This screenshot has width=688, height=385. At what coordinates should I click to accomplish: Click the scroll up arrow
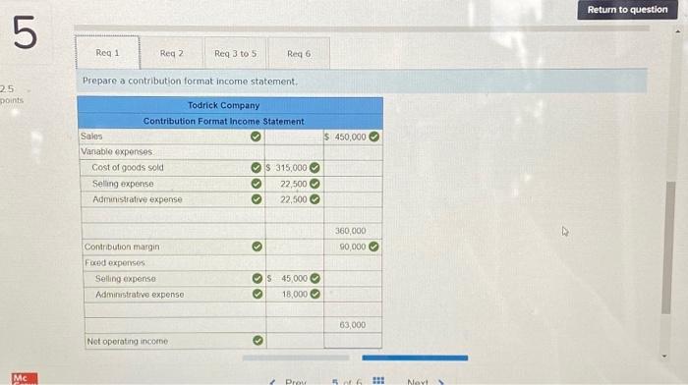click(x=677, y=31)
